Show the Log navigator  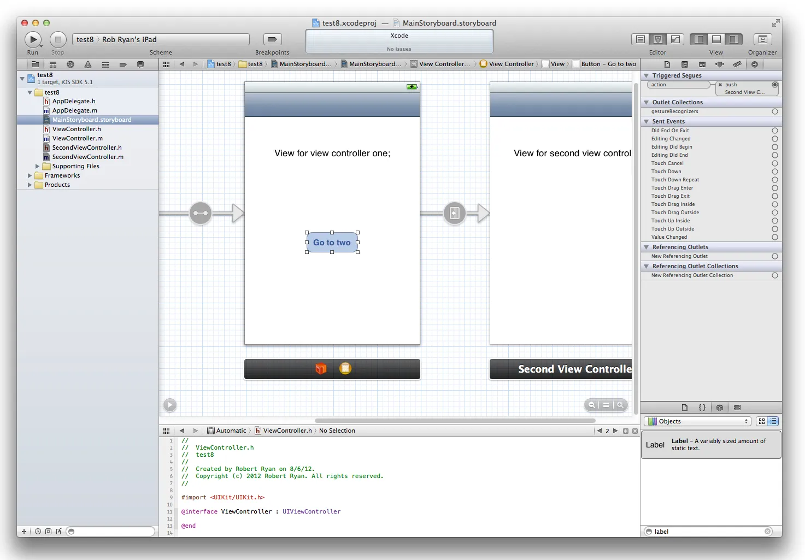pos(140,64)
